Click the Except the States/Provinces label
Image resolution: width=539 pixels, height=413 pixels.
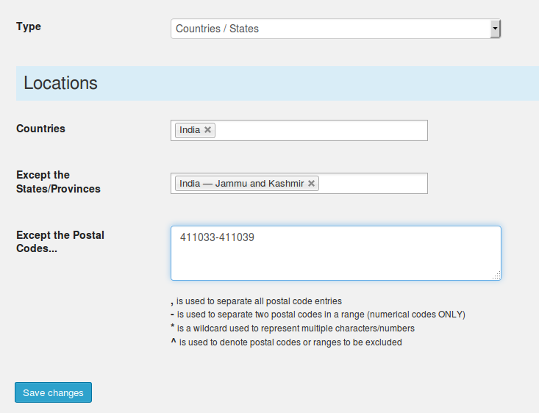click(x=58, y=182)
